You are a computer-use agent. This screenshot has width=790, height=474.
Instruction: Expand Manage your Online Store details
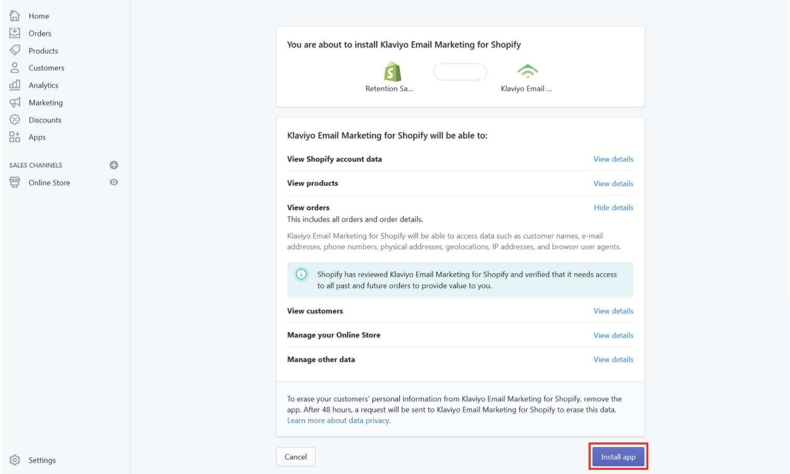(x=613, y=336)
